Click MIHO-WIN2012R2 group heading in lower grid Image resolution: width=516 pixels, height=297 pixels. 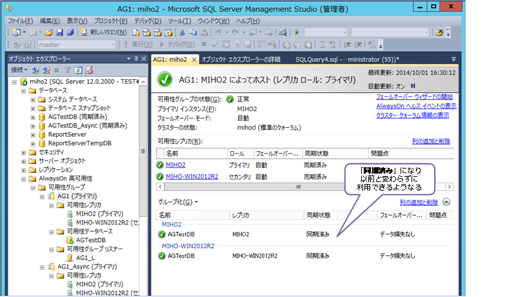pyautogui.click(x=188, y=246)
